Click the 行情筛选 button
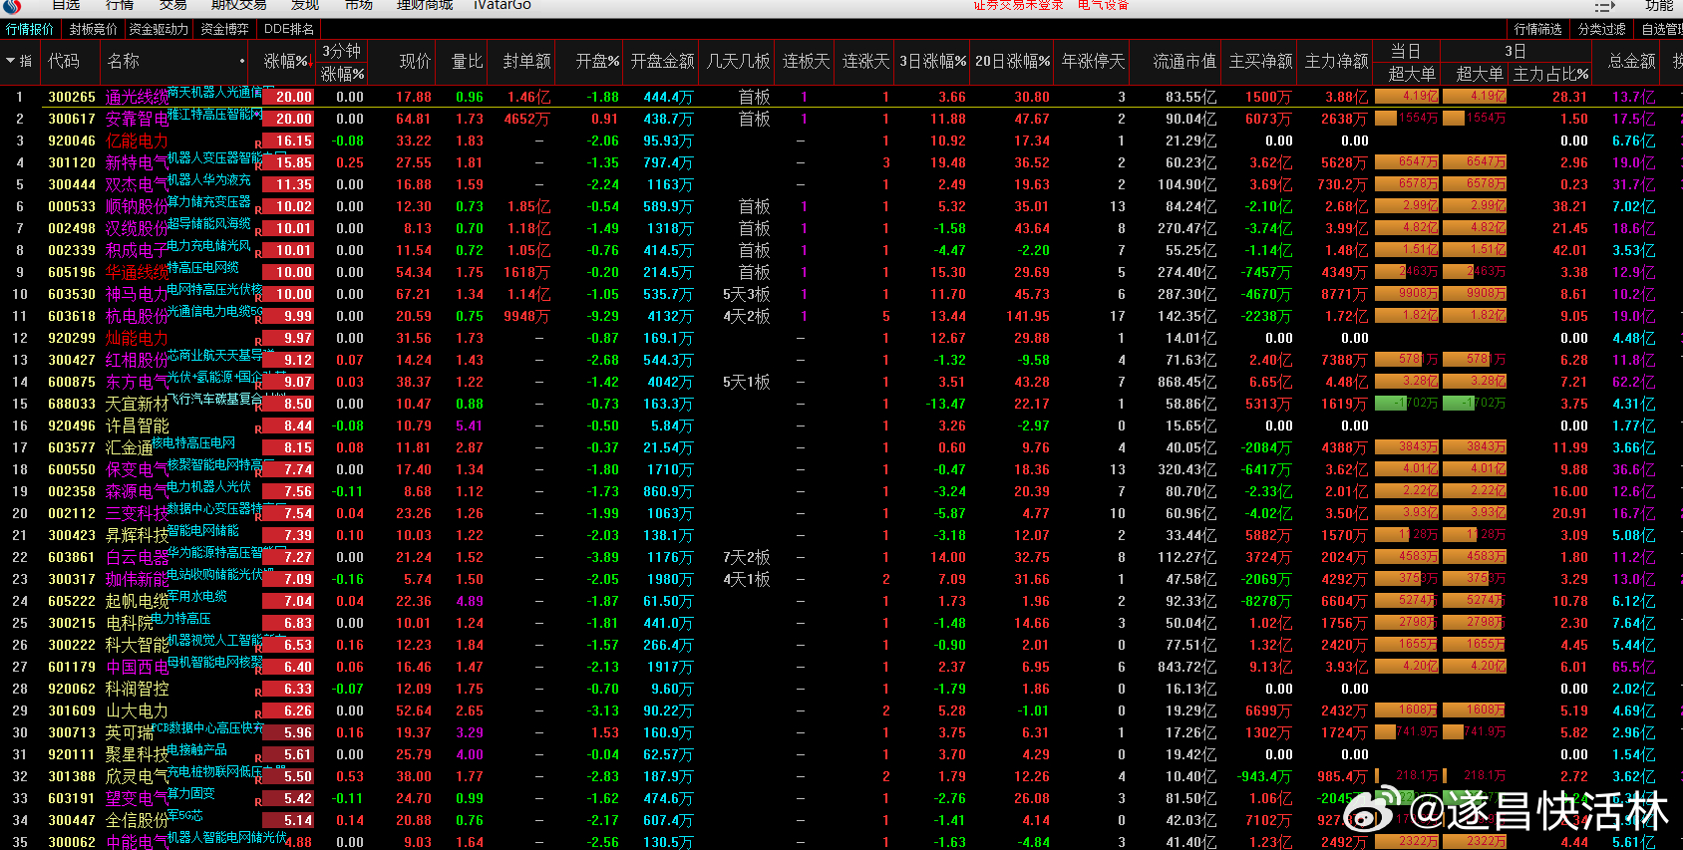 1538,29
